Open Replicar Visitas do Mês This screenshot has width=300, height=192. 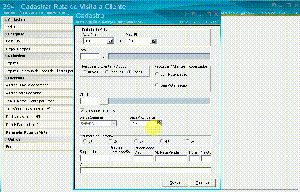tap(38, 117)
